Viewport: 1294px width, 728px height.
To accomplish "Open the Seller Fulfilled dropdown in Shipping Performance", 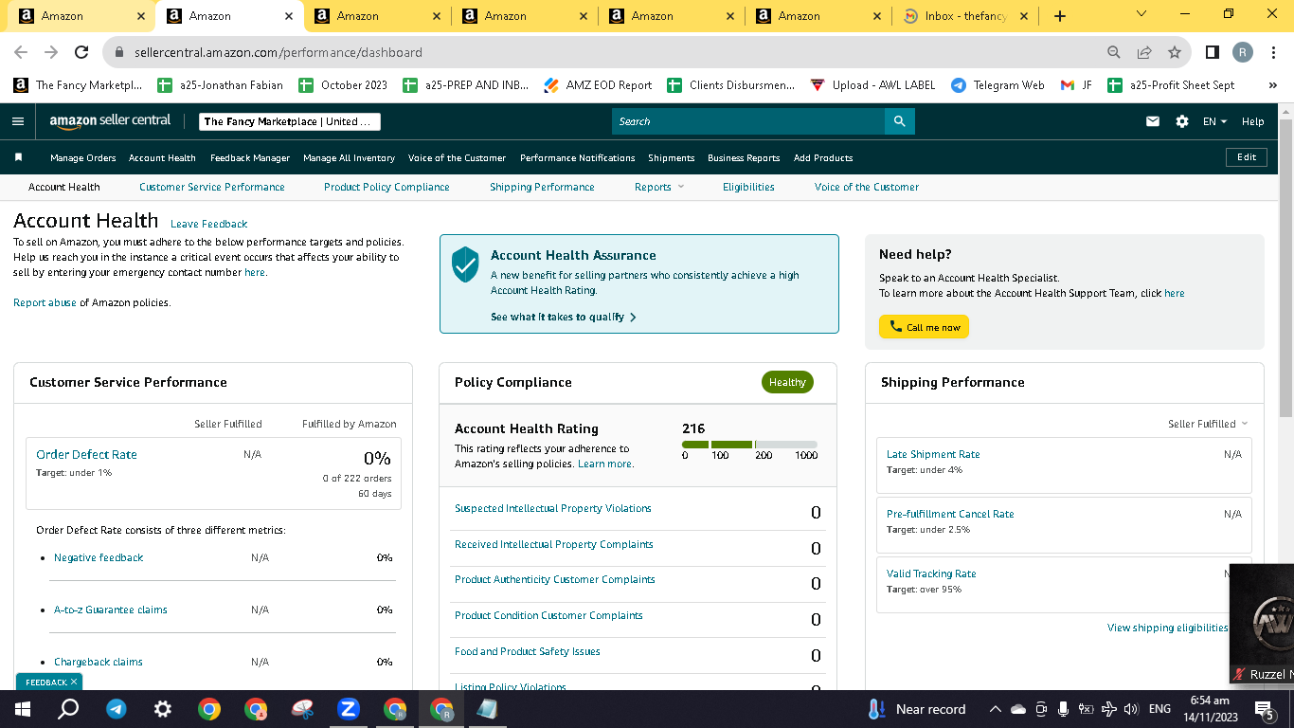I will tap(1208, 424).
